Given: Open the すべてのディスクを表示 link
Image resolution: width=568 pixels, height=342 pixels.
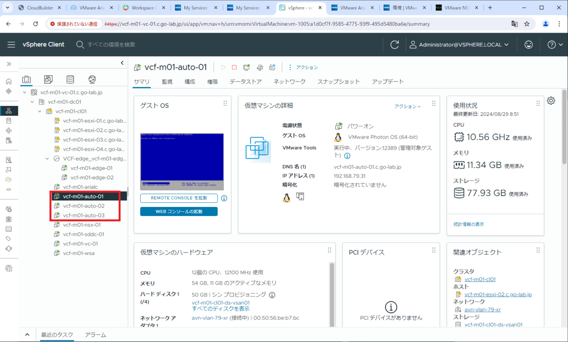Looking at the screenshot, I should click(x=221, y=309).
